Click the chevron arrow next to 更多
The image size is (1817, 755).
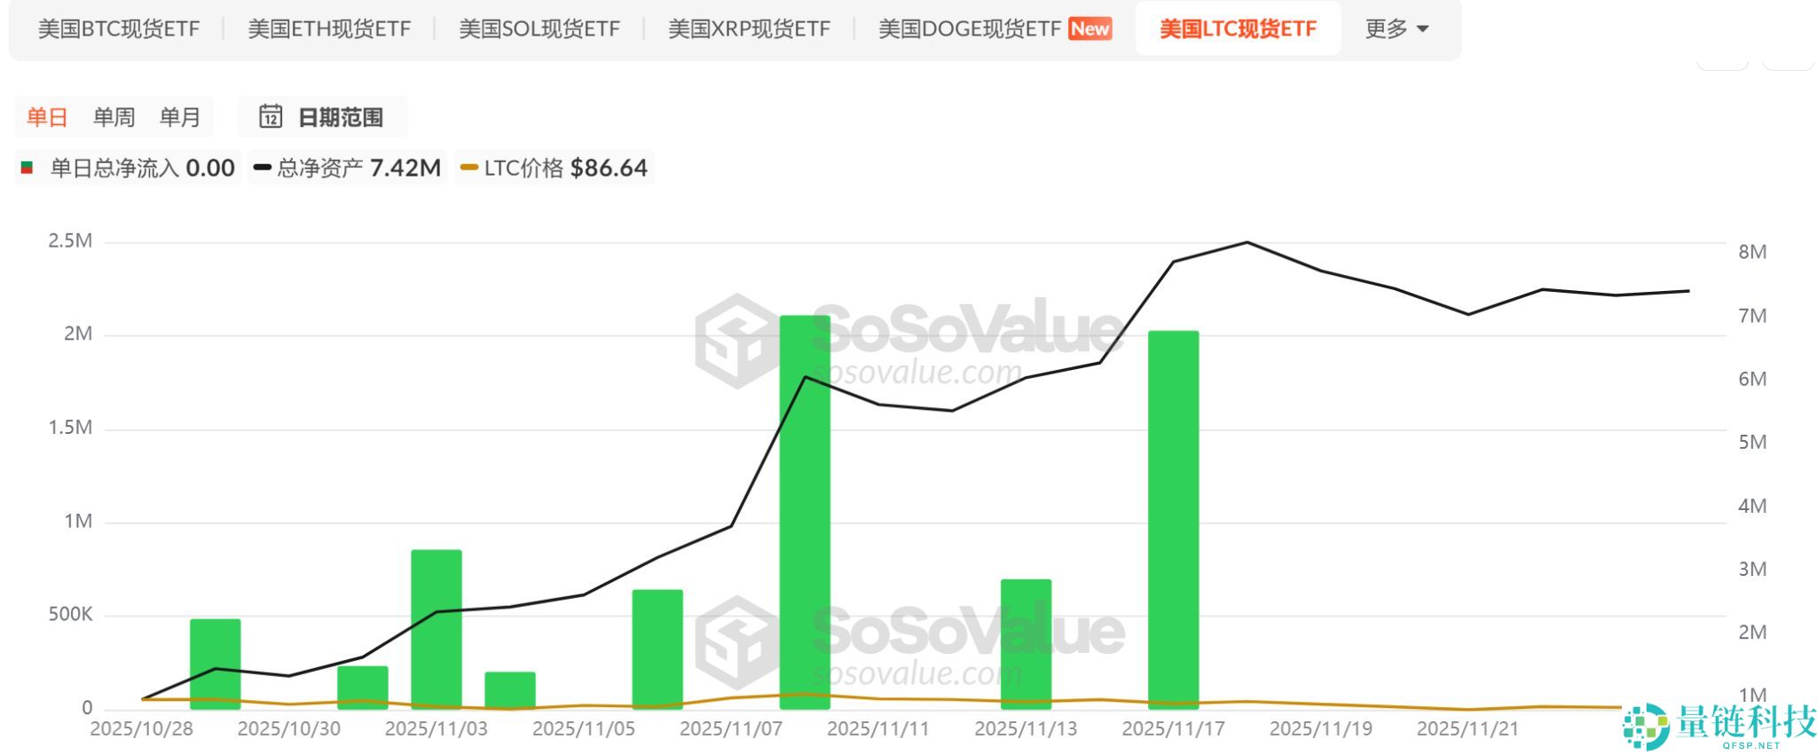(1424, 28)
